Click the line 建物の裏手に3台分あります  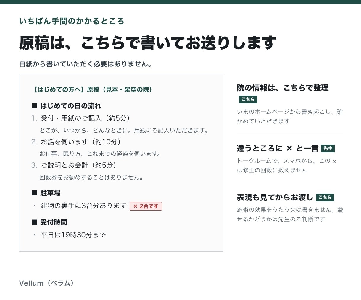click(84, 206)
